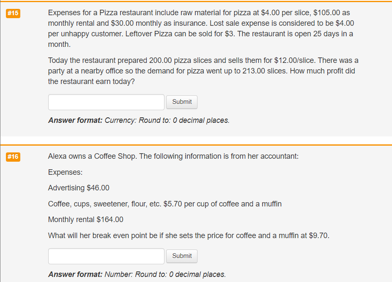Click the 'Advertising $46.00' line
Image resolution: width=392 pixels, height=282 pixels.
[79, 188]
